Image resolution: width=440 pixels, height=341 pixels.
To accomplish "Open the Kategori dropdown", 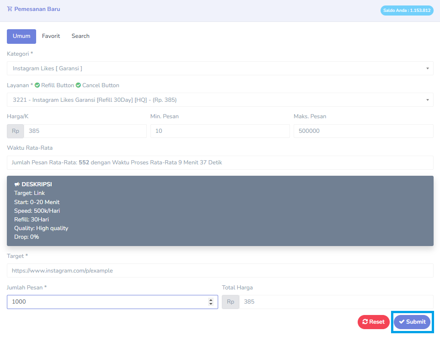I will tap(220, 68).
